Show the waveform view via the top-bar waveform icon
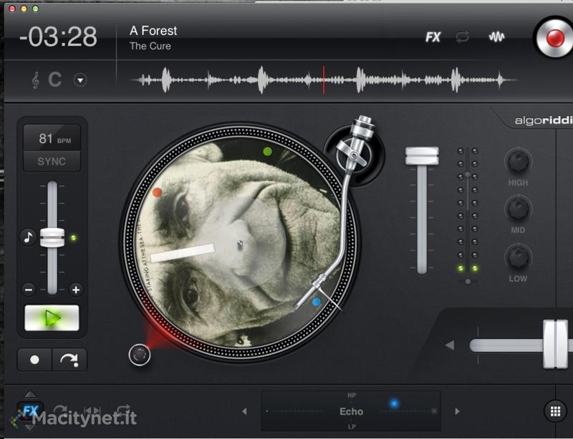The height and width of the screenshot is (439, 573). [496, 37]
